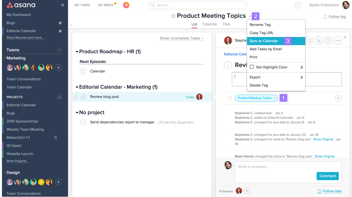Screen dimensions: 352x197
Task: Click the Follow task link
Action: tap(332, 191)
